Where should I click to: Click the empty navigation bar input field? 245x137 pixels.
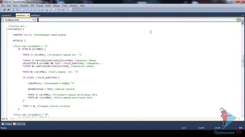[x=137, y=20]
